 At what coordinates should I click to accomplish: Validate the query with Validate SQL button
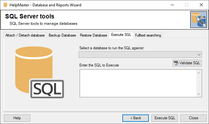pyautogui.click(x=187, y=63)
